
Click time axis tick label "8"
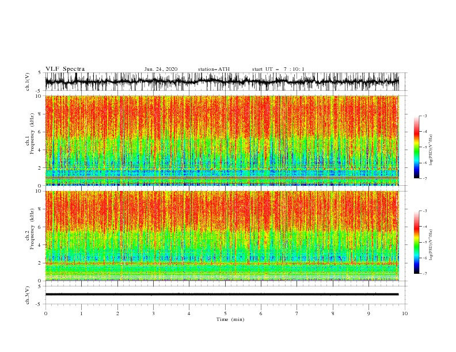[333, 313]
